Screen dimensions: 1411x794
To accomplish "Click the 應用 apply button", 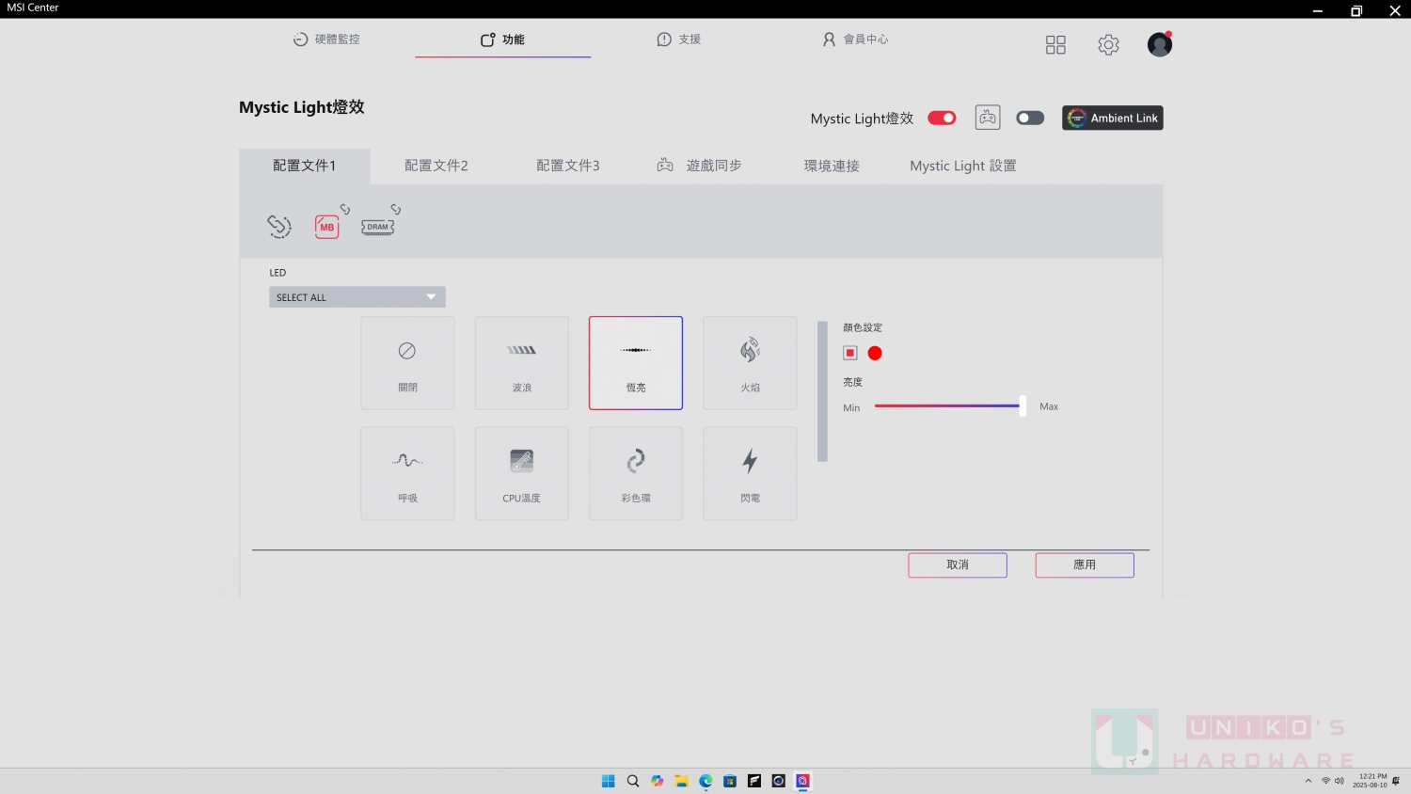I will pyautogui.click(x=1085, y=564).
